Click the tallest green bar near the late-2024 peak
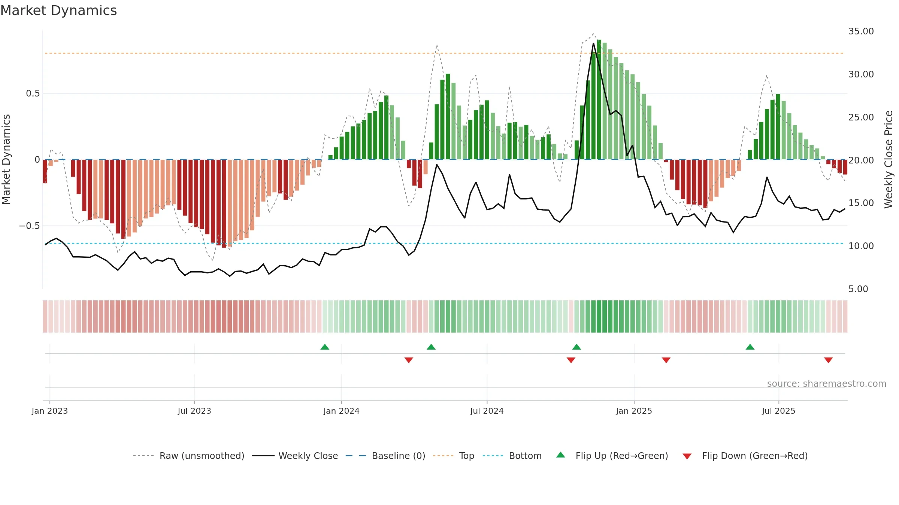 click(599, 100)
